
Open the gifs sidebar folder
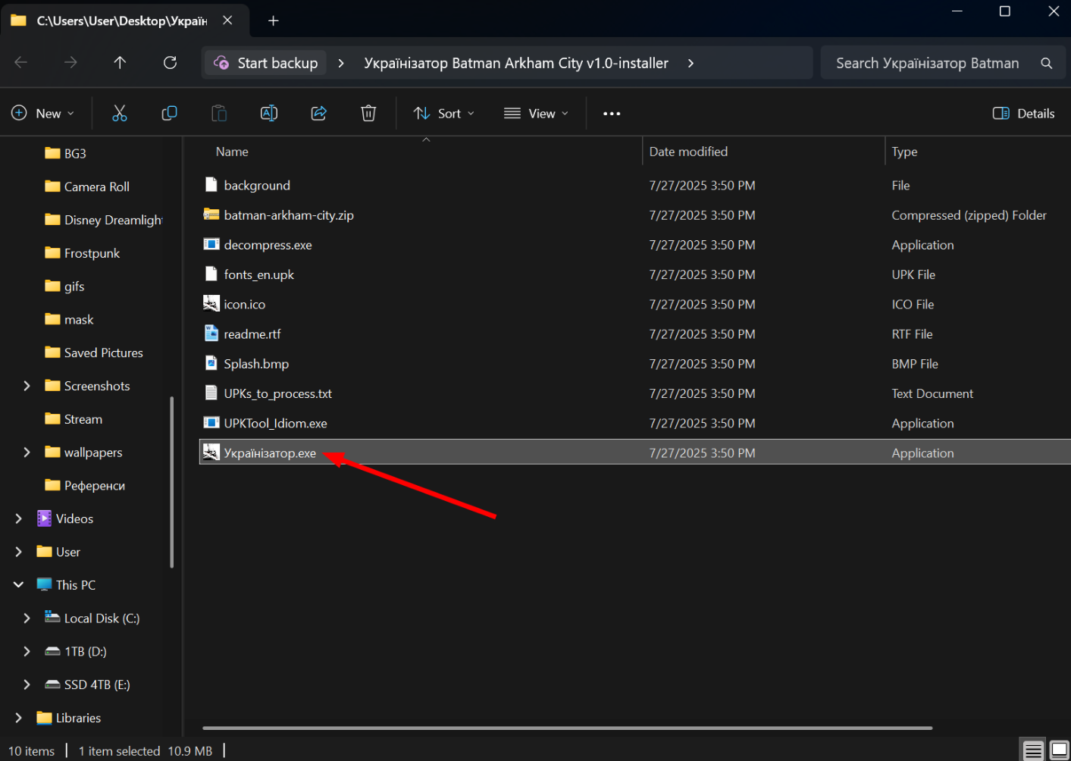coord(65,287)
